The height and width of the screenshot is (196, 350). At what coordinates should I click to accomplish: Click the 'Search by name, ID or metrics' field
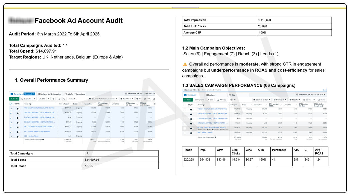point(211,90)
